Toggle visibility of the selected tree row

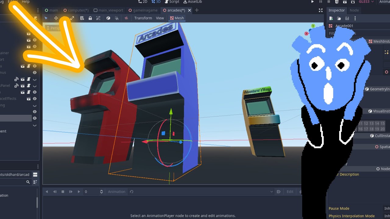coord(35,118)
